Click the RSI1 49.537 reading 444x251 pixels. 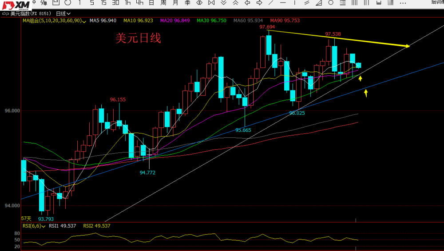(62, 226)
